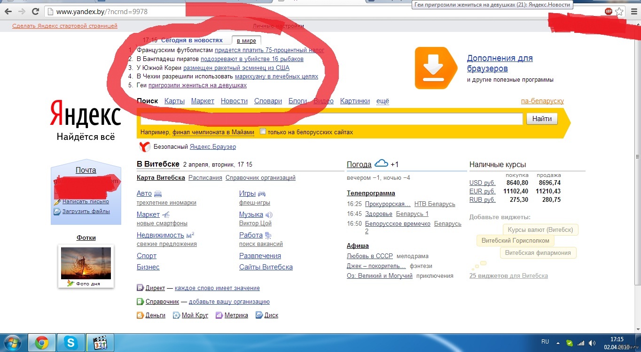Click the green Справочник icon

(x=140, y=302)
